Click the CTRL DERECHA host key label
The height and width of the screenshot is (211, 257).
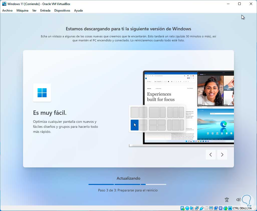pos(242,208)
